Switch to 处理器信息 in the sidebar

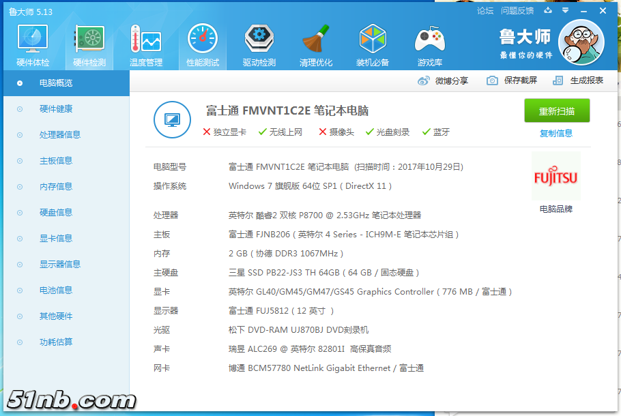59,135
